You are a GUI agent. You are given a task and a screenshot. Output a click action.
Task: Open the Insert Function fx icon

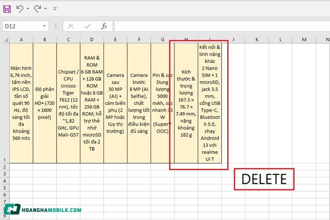[x=104, y=26]
